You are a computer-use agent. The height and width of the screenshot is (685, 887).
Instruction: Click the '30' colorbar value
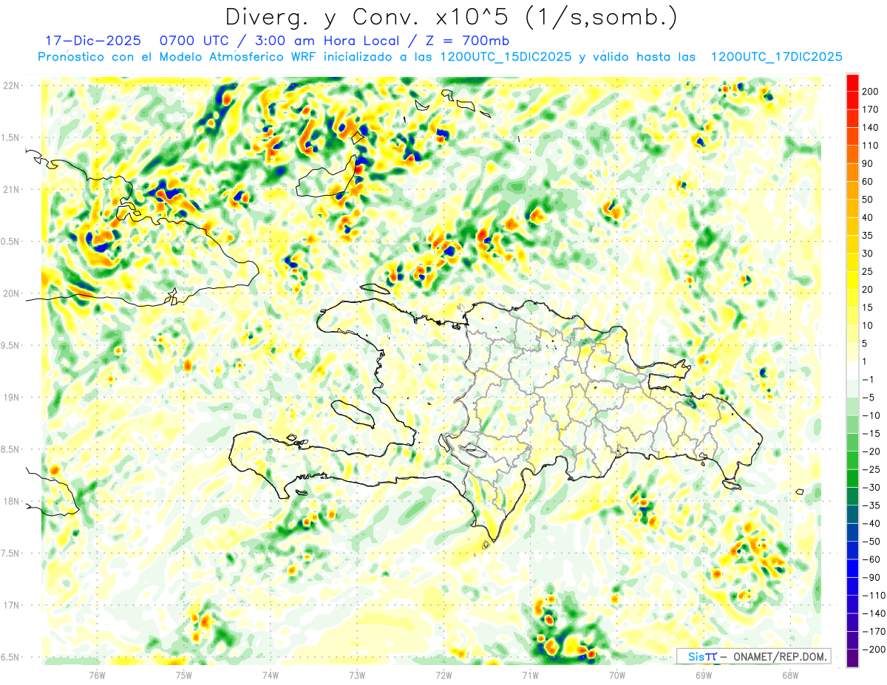coord(868,253)
